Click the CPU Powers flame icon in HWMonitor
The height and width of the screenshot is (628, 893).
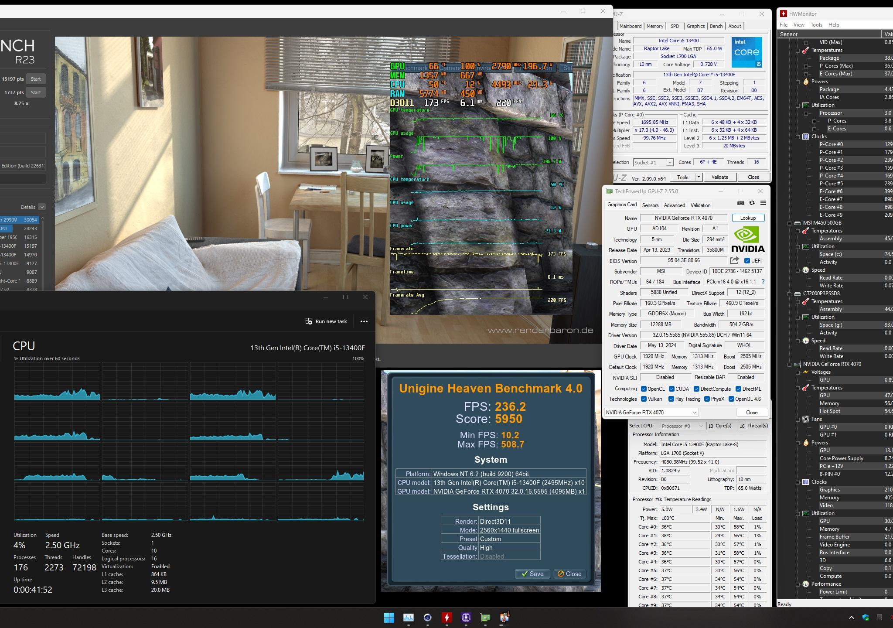point(805,82)
